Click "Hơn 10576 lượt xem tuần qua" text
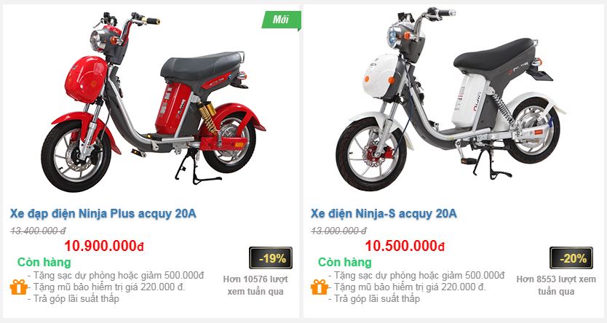This screenshot has width=607, height=323. pyautogui.click(x=255, y=285)
